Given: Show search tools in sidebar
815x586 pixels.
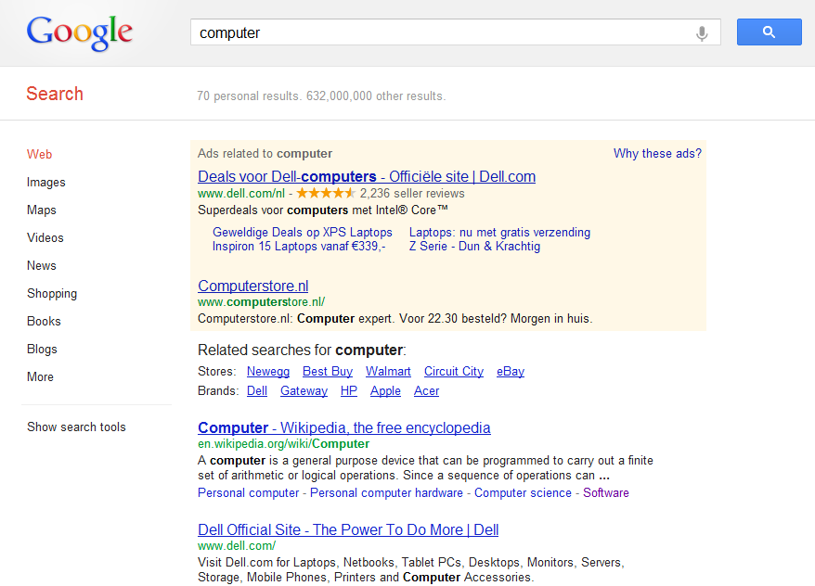Looking at the screenshot, I should coord(76,427).
